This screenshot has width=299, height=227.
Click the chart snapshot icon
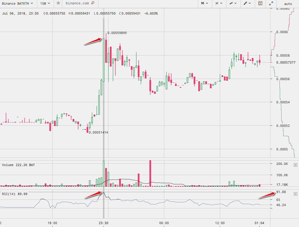click(260, 3)
